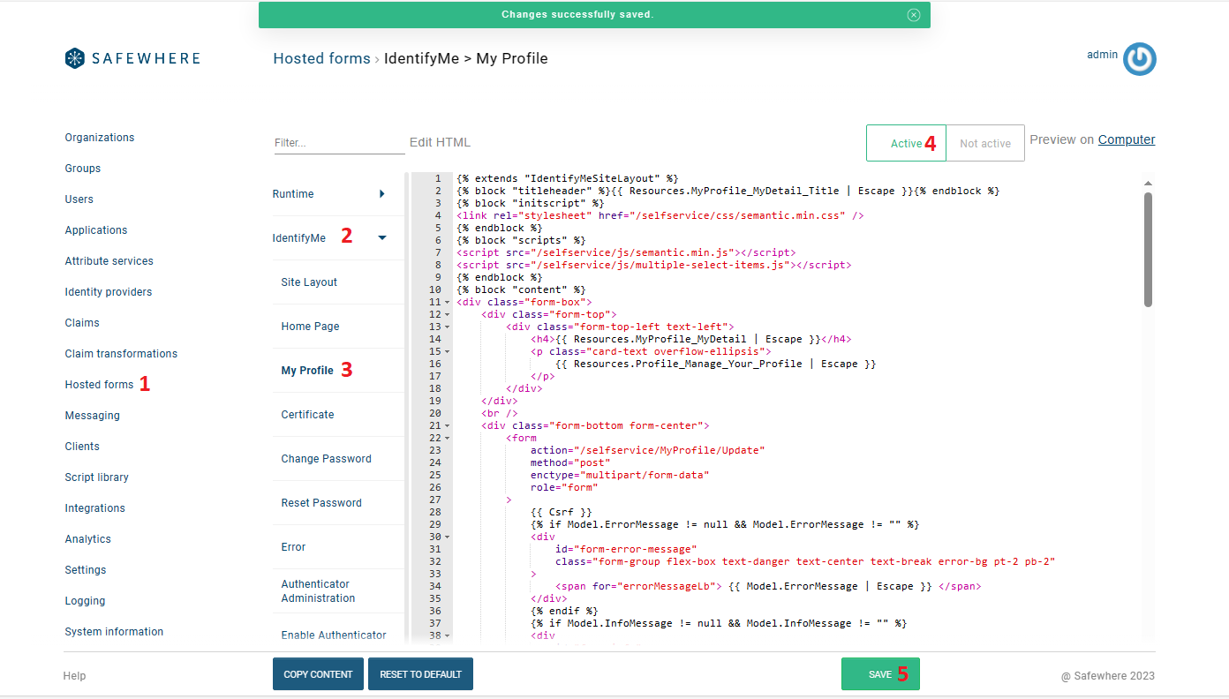Expand the Runtime section arrow
The width and height of the screenshot is (1229, 699).
(381, 194)
